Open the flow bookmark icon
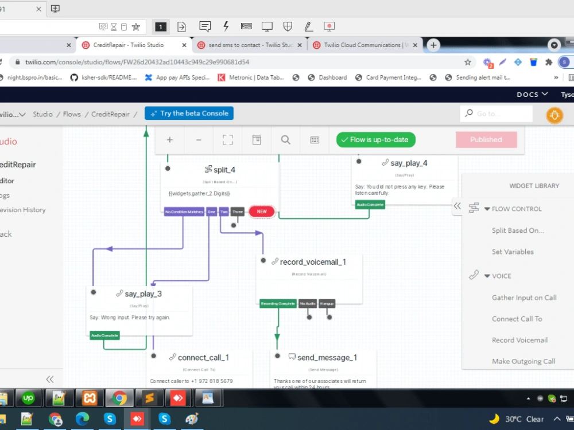This screenshot has height=430, width=574. pyautogui.click(x=257, y=140)
